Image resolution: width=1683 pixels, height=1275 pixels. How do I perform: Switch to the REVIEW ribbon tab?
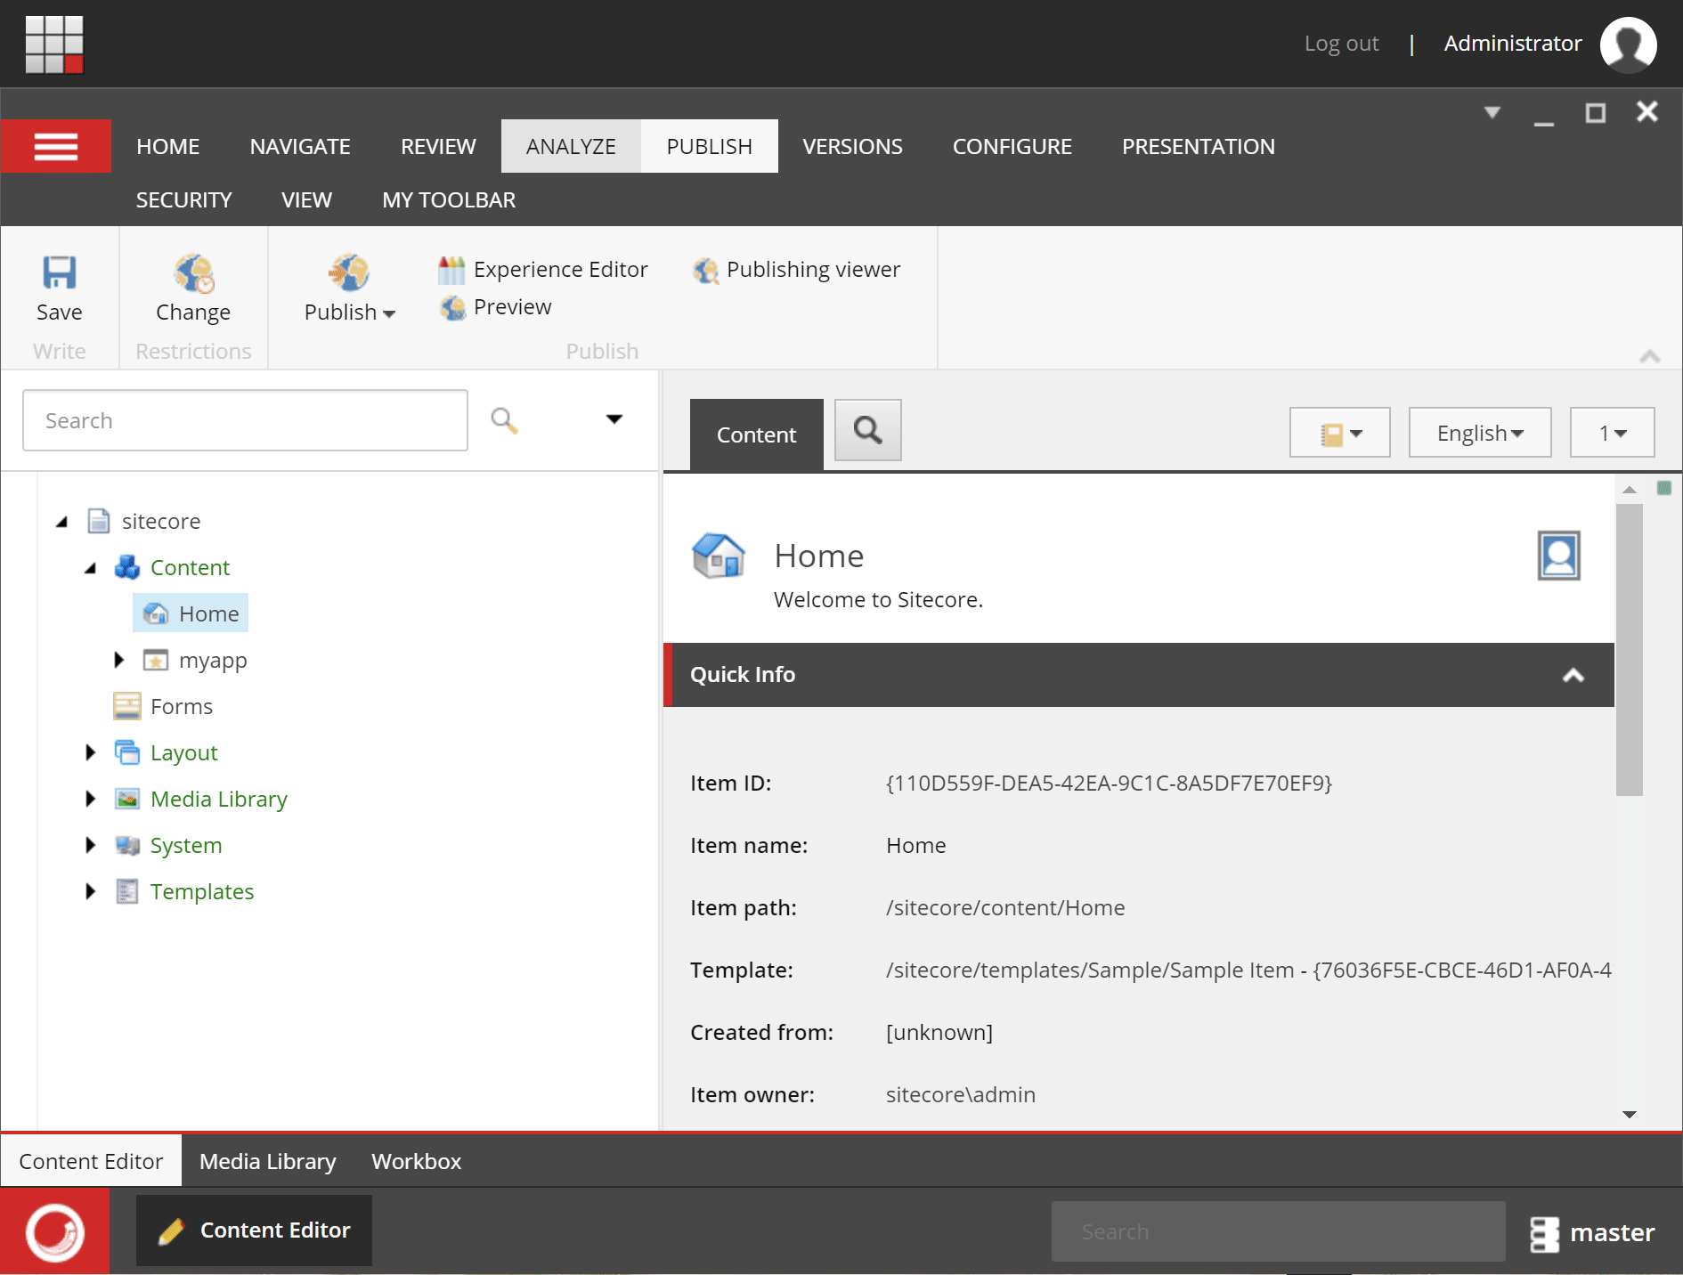tap(438, 146)
